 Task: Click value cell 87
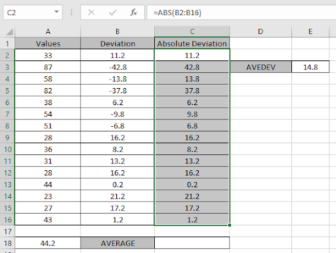[x=48, y=67]
